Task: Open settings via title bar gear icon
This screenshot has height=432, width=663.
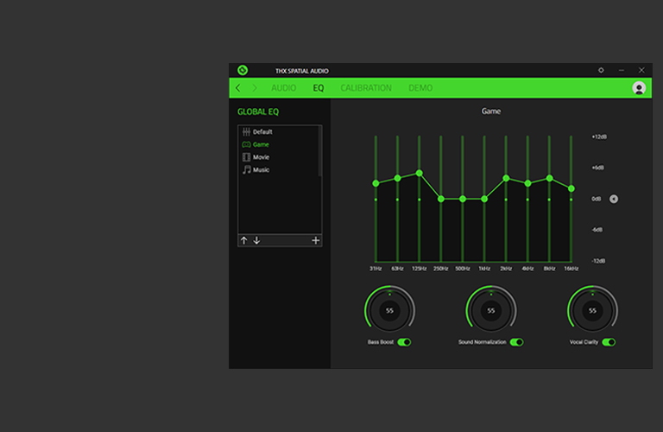Action: click(601, 70)
